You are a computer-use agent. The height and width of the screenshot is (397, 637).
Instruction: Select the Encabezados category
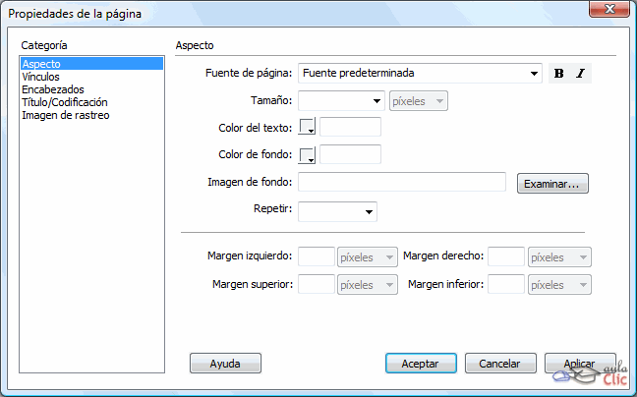[x=53, y=89]
